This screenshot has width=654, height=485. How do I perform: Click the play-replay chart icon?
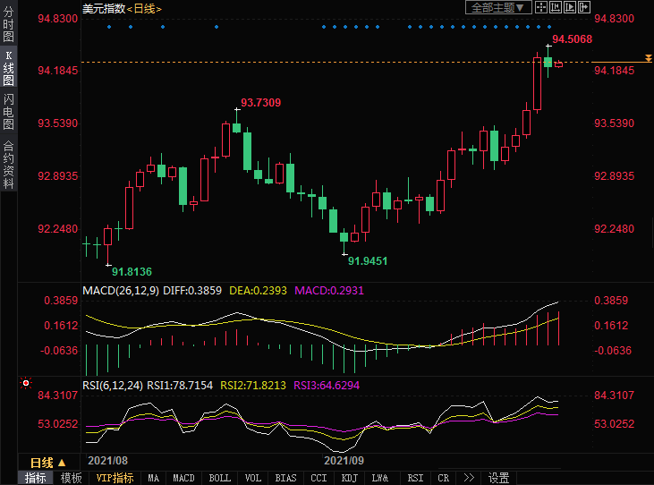click(571, 8)
